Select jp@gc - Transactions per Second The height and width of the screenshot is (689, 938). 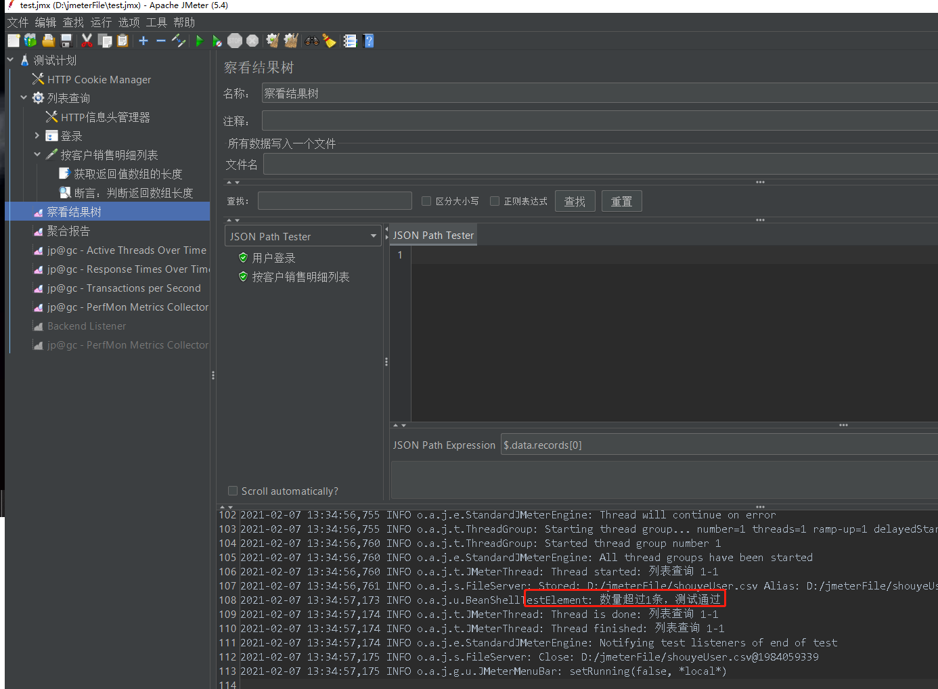coord(124,288)
